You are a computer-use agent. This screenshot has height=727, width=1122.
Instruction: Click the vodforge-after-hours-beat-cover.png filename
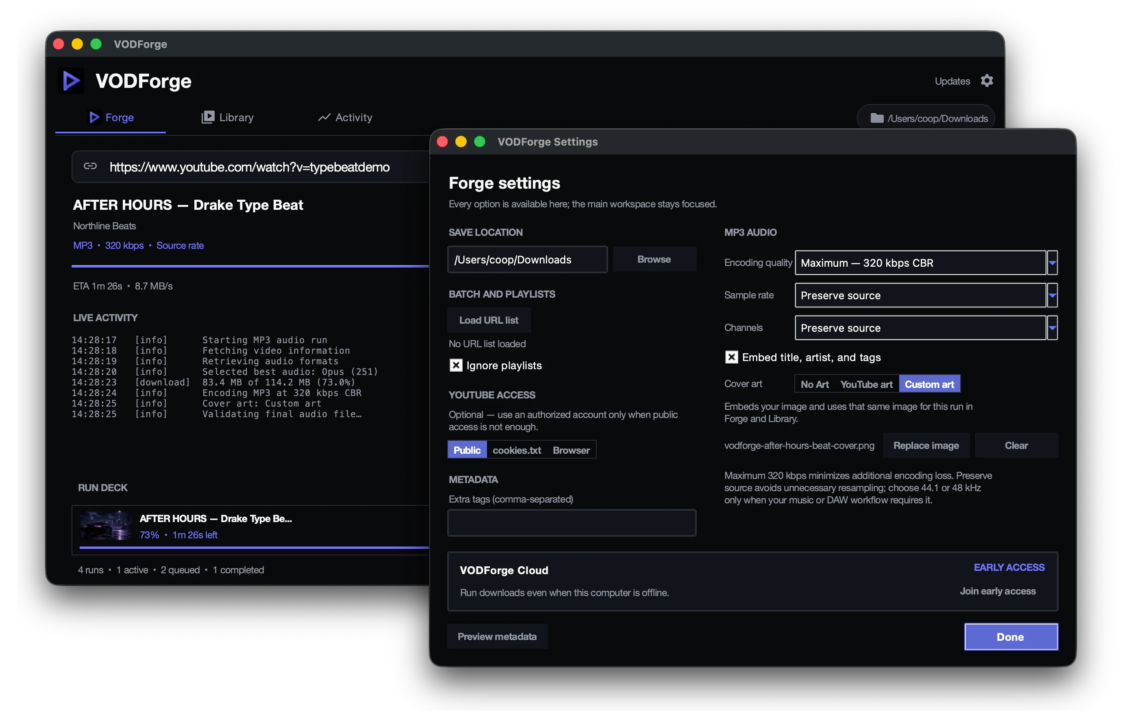pyautogui.click(x=799, y=446)
